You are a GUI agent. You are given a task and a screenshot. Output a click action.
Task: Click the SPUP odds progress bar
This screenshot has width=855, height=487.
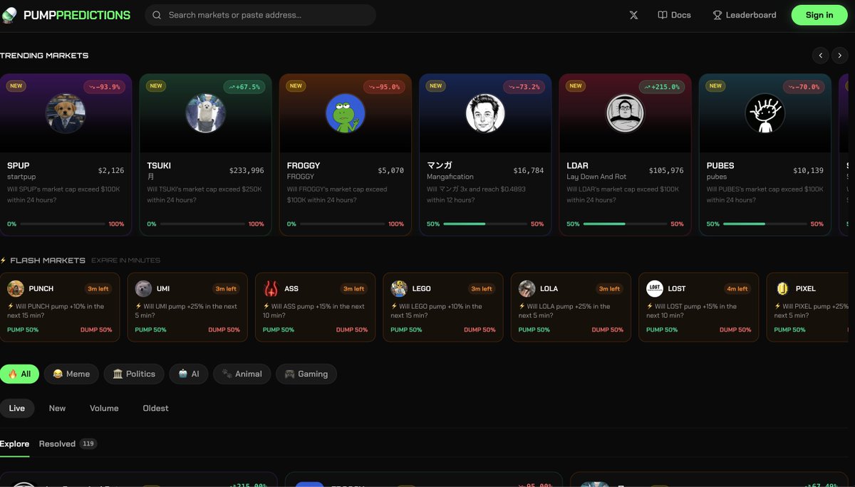pos(63,224)
